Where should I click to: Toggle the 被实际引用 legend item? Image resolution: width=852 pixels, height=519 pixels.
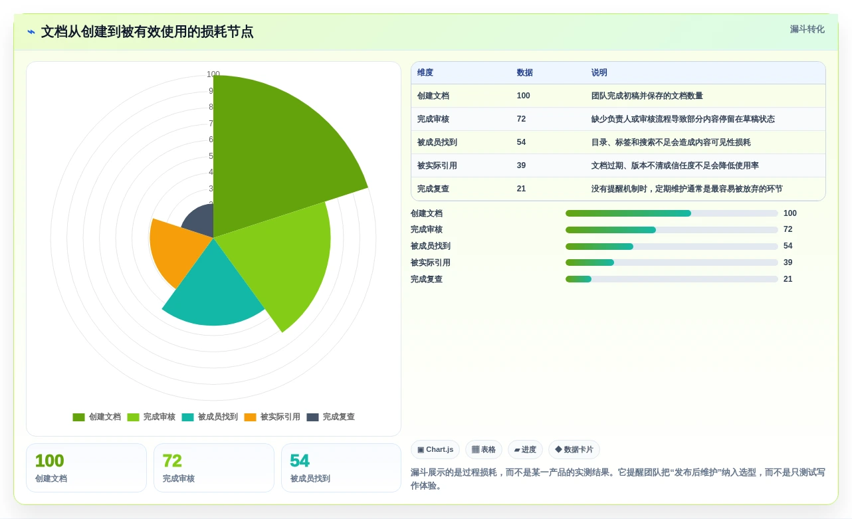272,417
